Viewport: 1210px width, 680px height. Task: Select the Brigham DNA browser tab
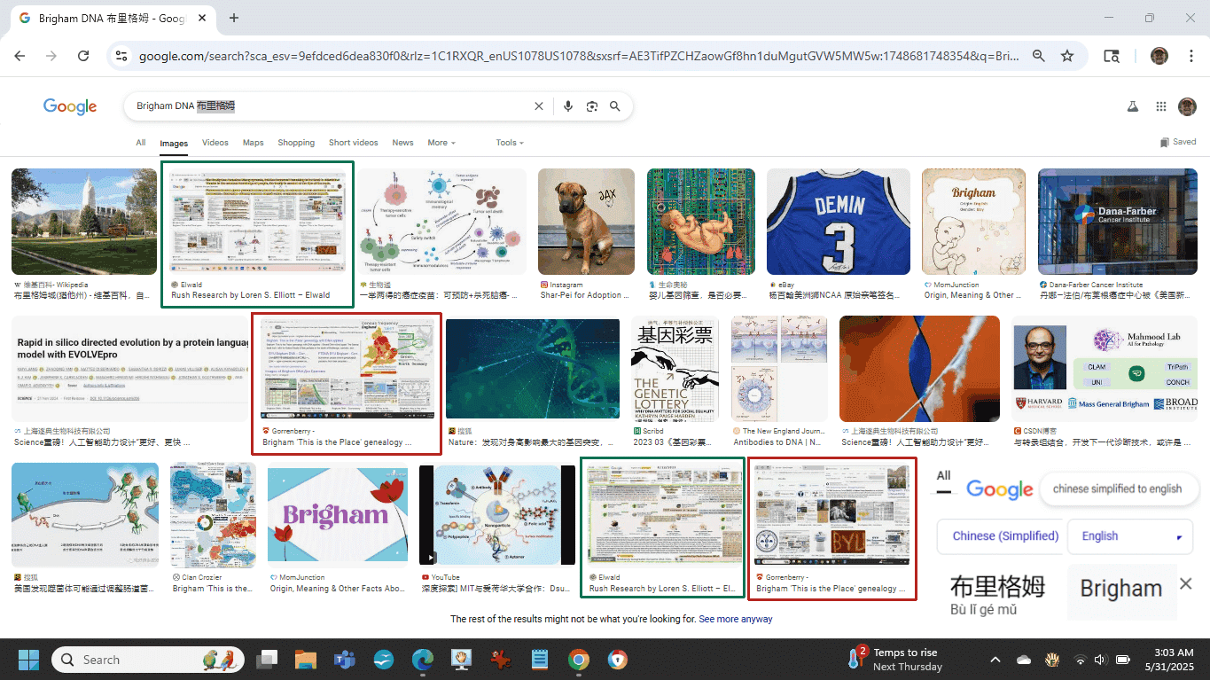(111, 18)
